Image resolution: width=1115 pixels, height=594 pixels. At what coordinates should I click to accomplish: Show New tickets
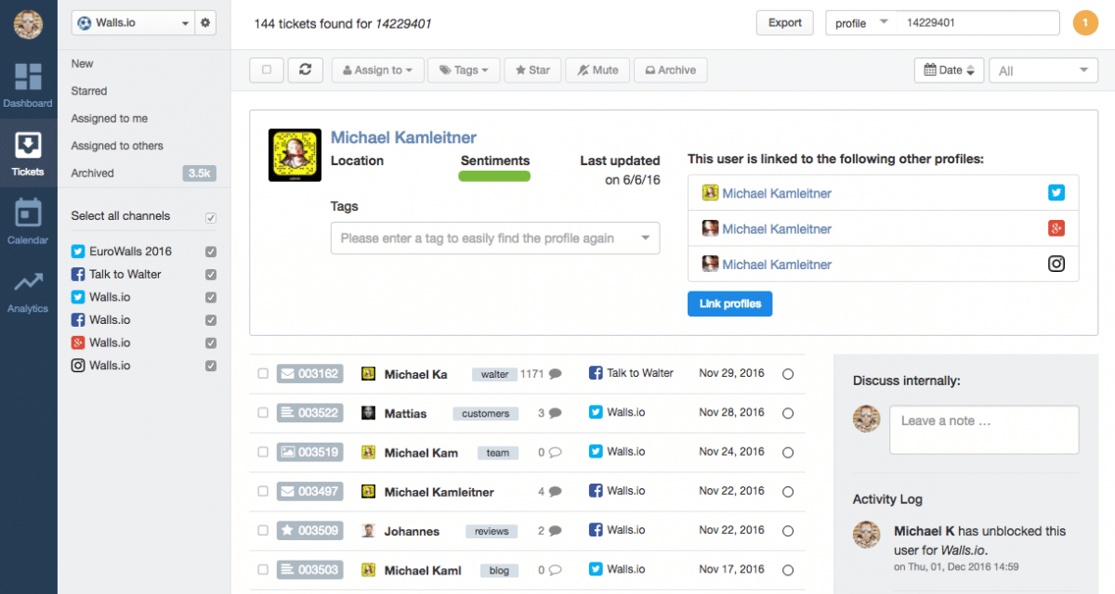(83, 64)
